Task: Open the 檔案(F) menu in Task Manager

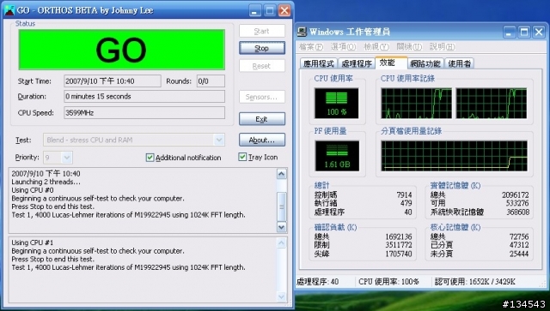Action: (311, 47)
